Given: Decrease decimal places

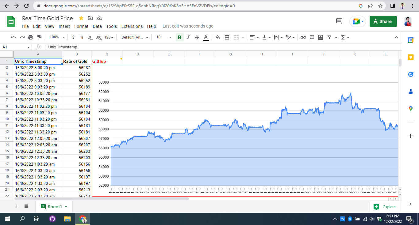Looking at the screenshot, I should click(x=90, y=37).
